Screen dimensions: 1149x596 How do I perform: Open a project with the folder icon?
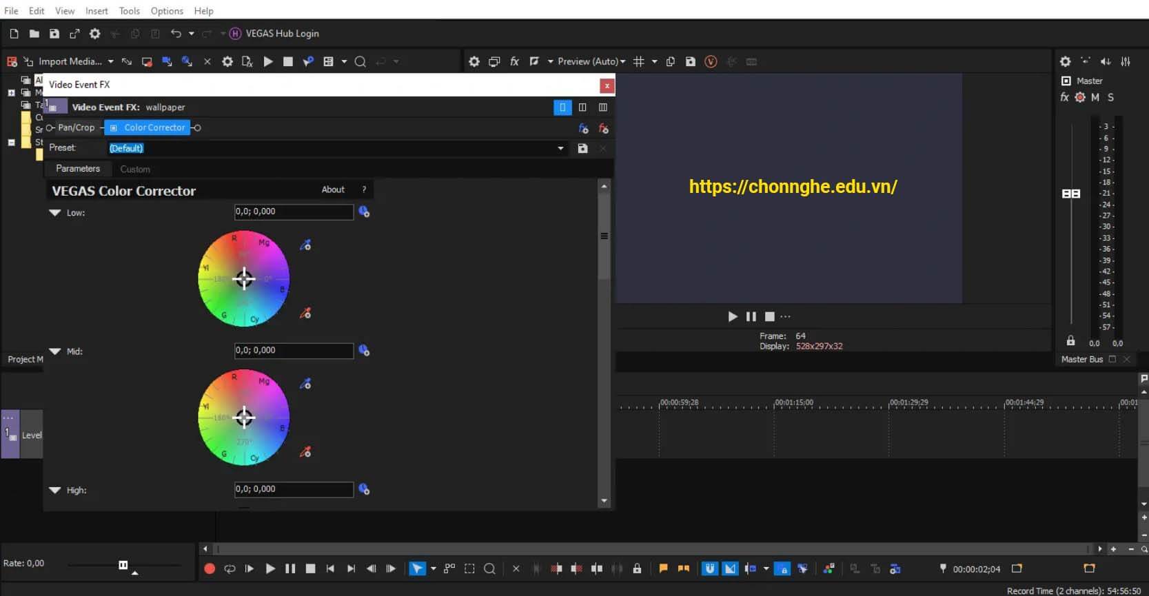34,33
